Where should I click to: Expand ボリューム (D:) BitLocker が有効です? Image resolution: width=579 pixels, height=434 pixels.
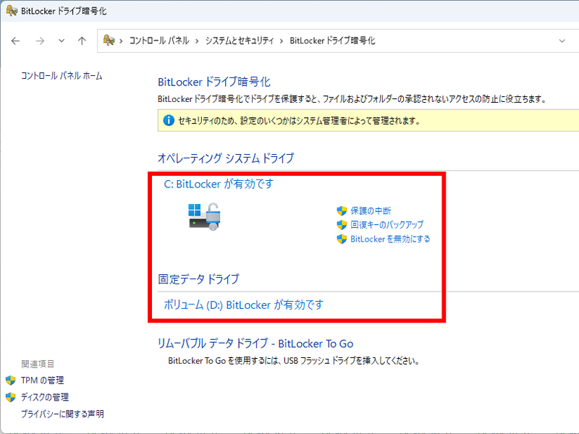244,305
